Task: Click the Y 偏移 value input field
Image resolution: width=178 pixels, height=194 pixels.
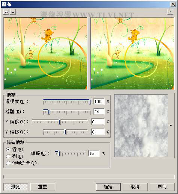Action: click(98, 132)
